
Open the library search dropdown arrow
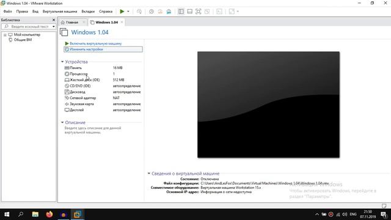point(54,26)
